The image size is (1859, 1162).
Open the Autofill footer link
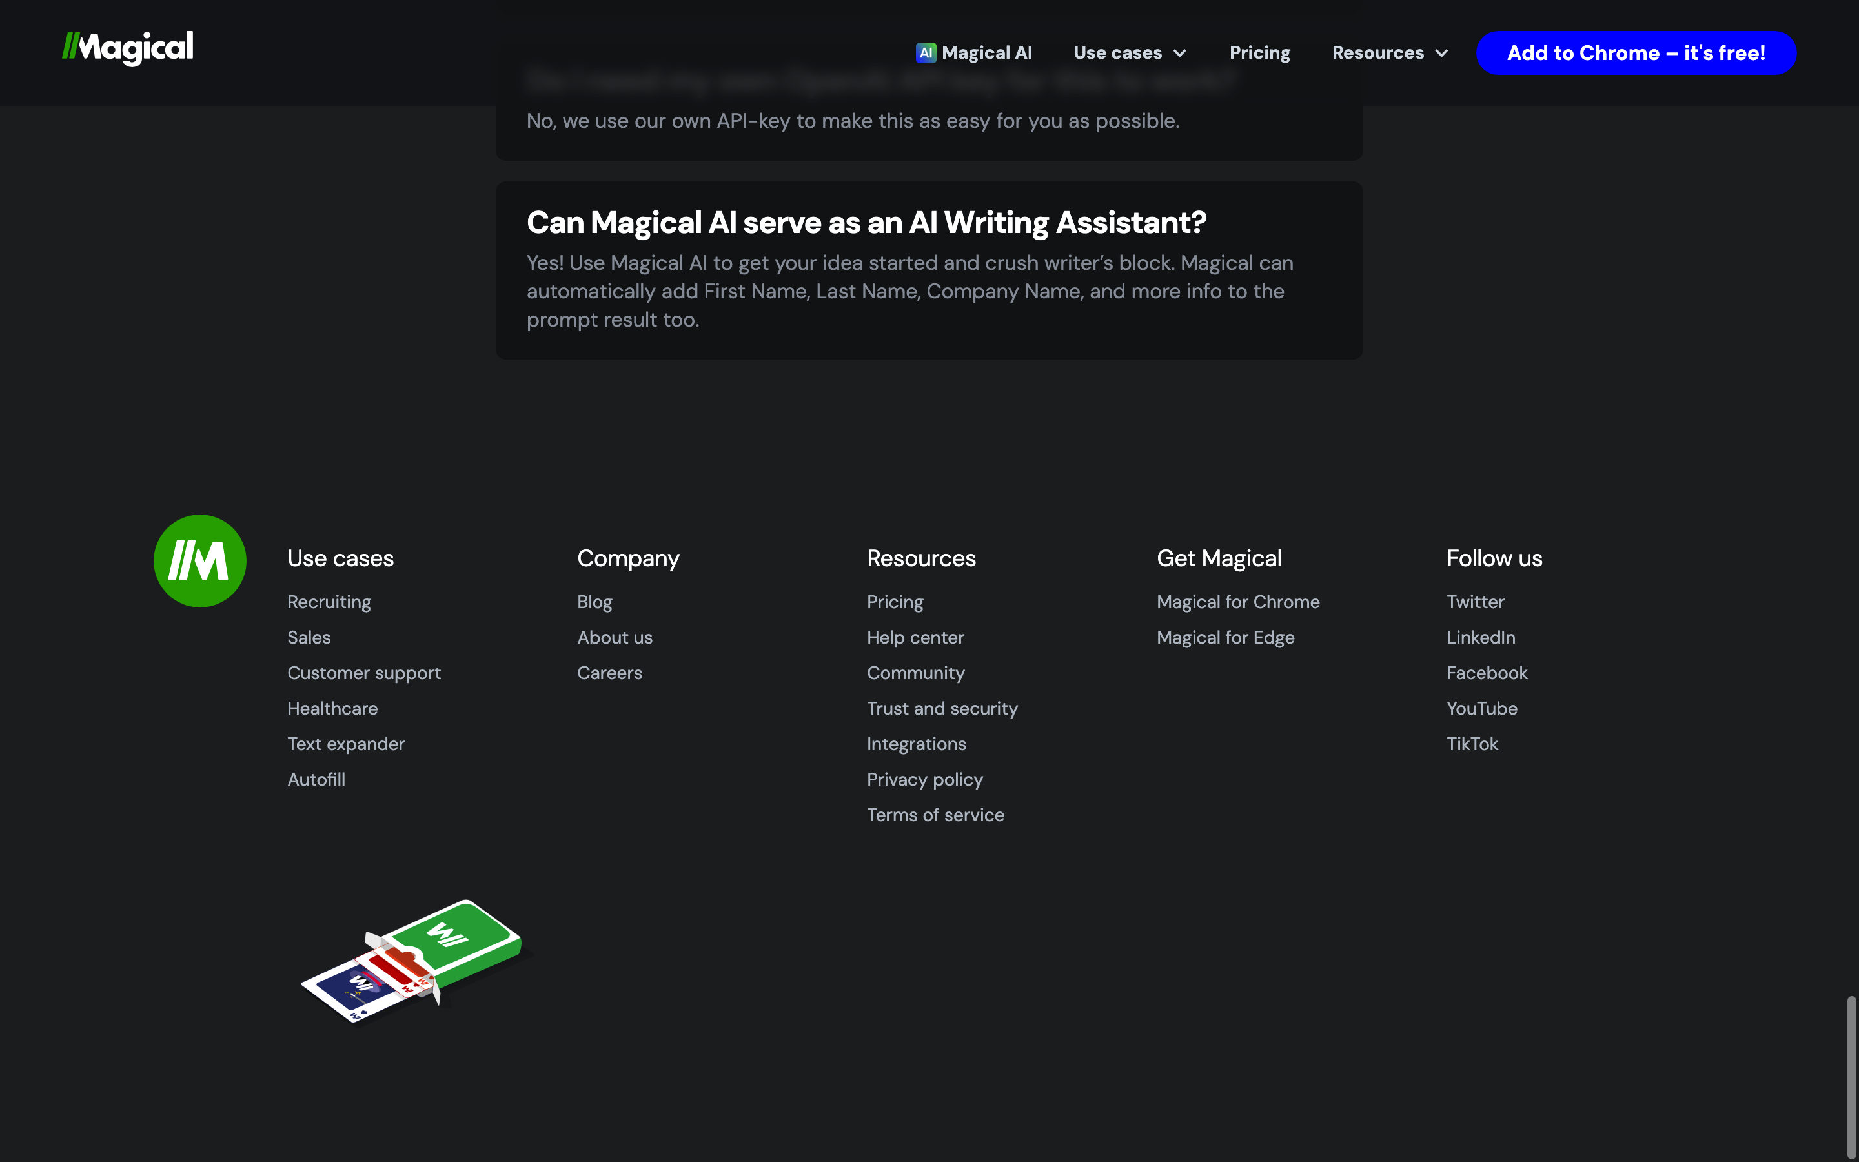pyautogui.click(x=316, y=779)
